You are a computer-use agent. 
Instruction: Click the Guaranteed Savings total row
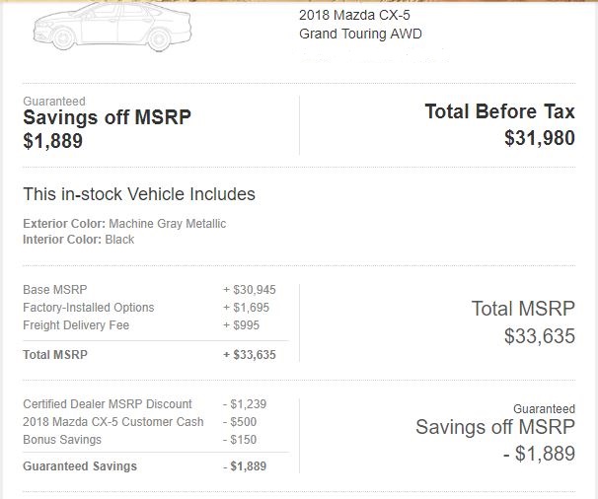point(149,466)
